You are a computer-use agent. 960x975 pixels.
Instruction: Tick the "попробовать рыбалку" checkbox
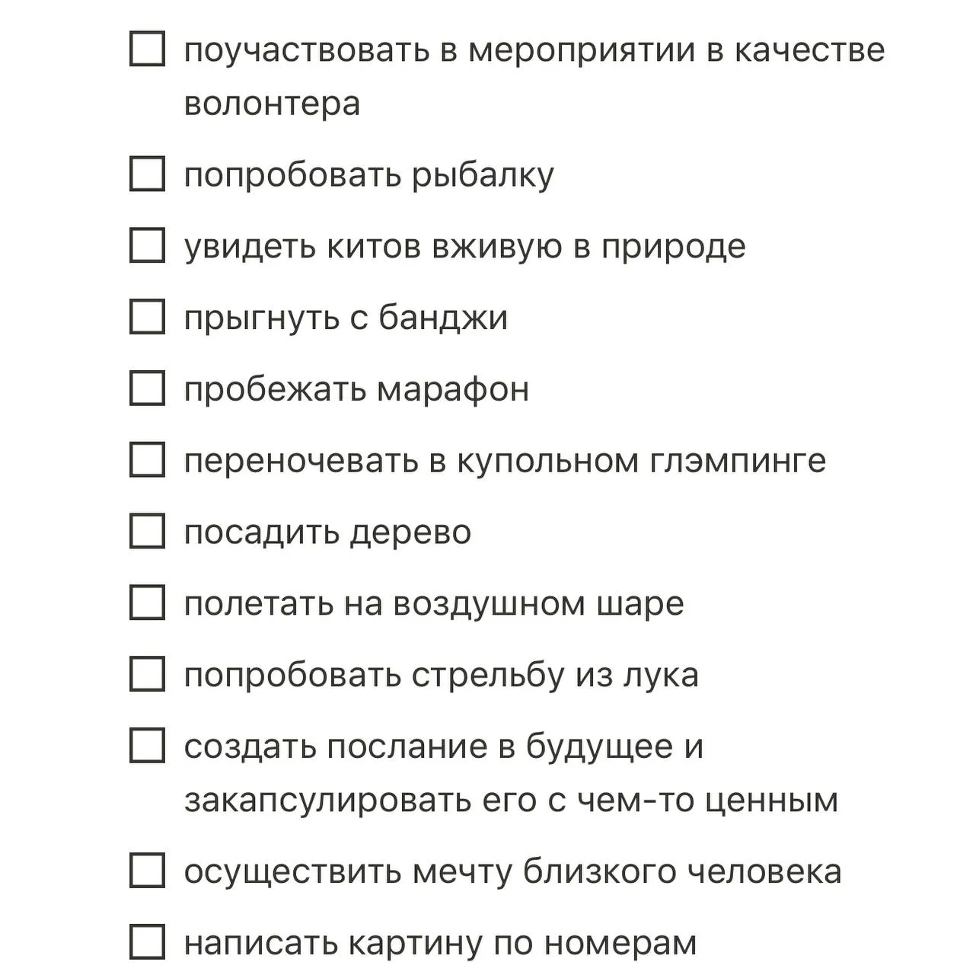click(147, 174)
